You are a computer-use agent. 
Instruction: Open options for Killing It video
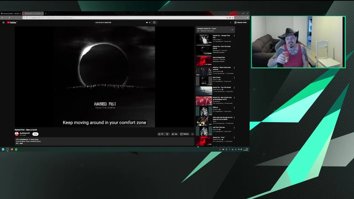click(x=234, y=108)
